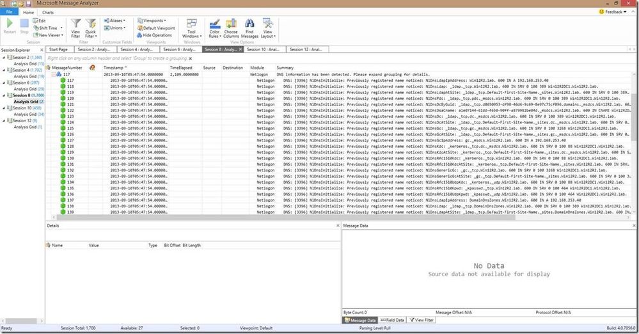This screenshot has height=334, width=639.
Task: Click the green Restart session arrow
Action: [x=10, y=24]
